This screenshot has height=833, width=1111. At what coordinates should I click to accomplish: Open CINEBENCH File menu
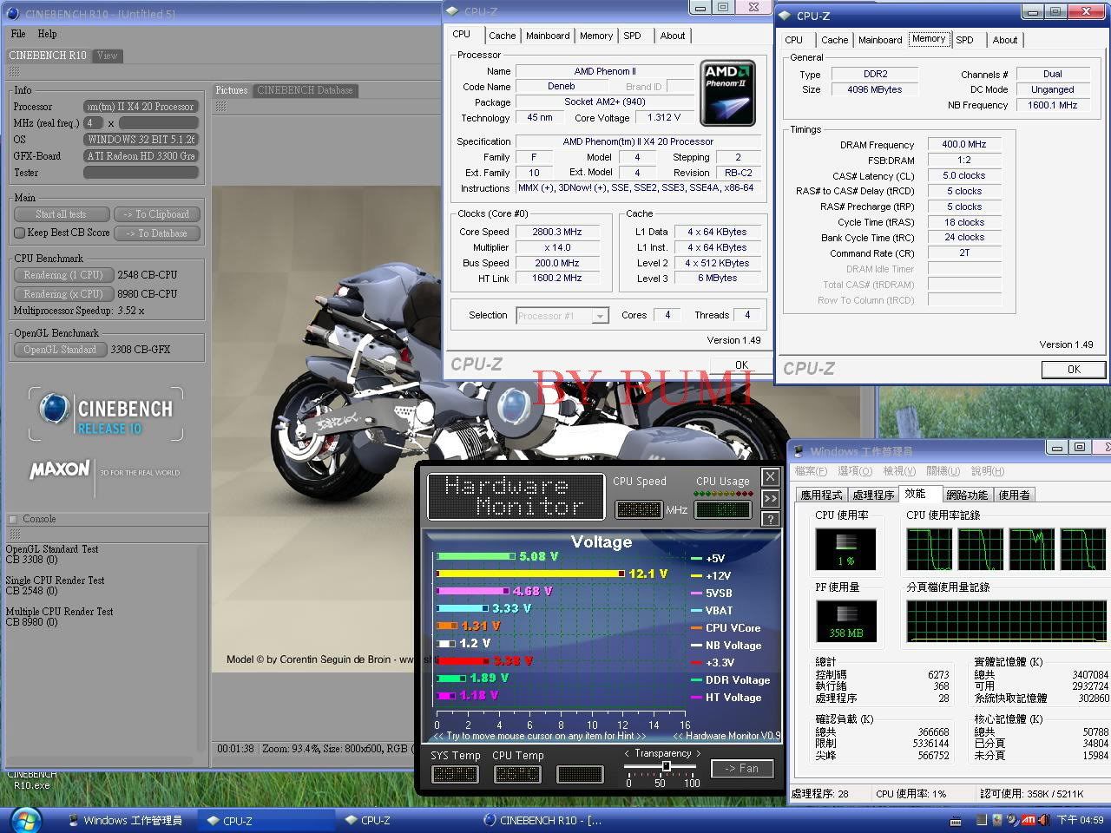(18, 34)
